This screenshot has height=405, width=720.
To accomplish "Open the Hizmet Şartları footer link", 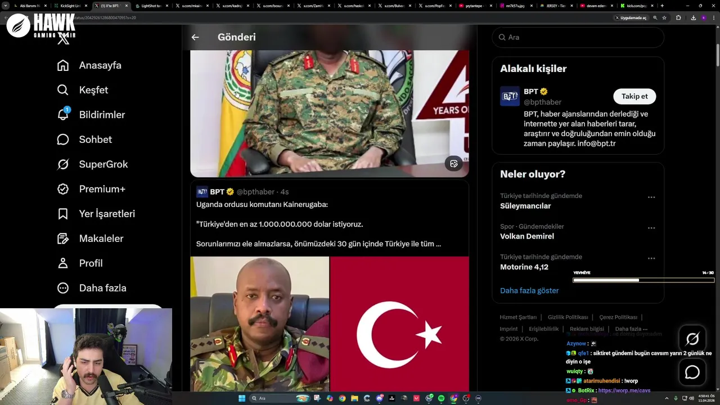I will tap(518, 317).
